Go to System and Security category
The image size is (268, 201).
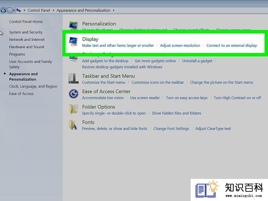pyautogui.click(x=26, y=32)
